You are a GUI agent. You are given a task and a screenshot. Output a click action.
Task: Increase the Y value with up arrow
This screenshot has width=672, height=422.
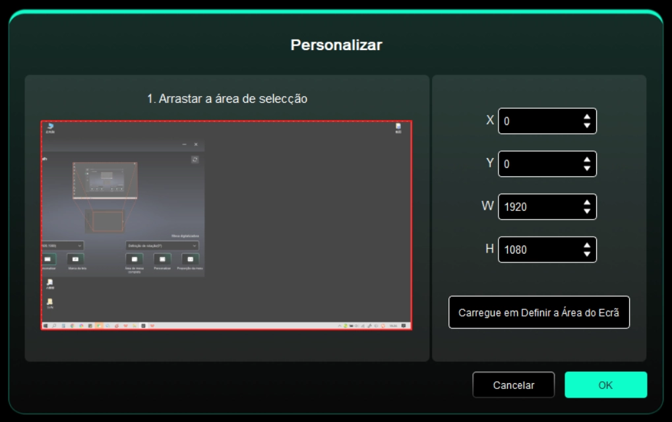[587, 160]
